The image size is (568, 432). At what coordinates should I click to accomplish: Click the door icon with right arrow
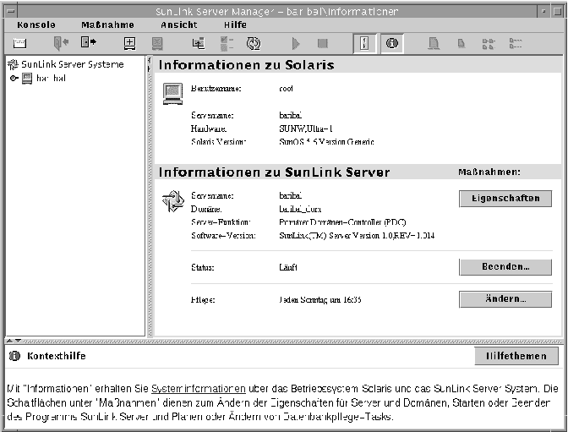(89, 42)
